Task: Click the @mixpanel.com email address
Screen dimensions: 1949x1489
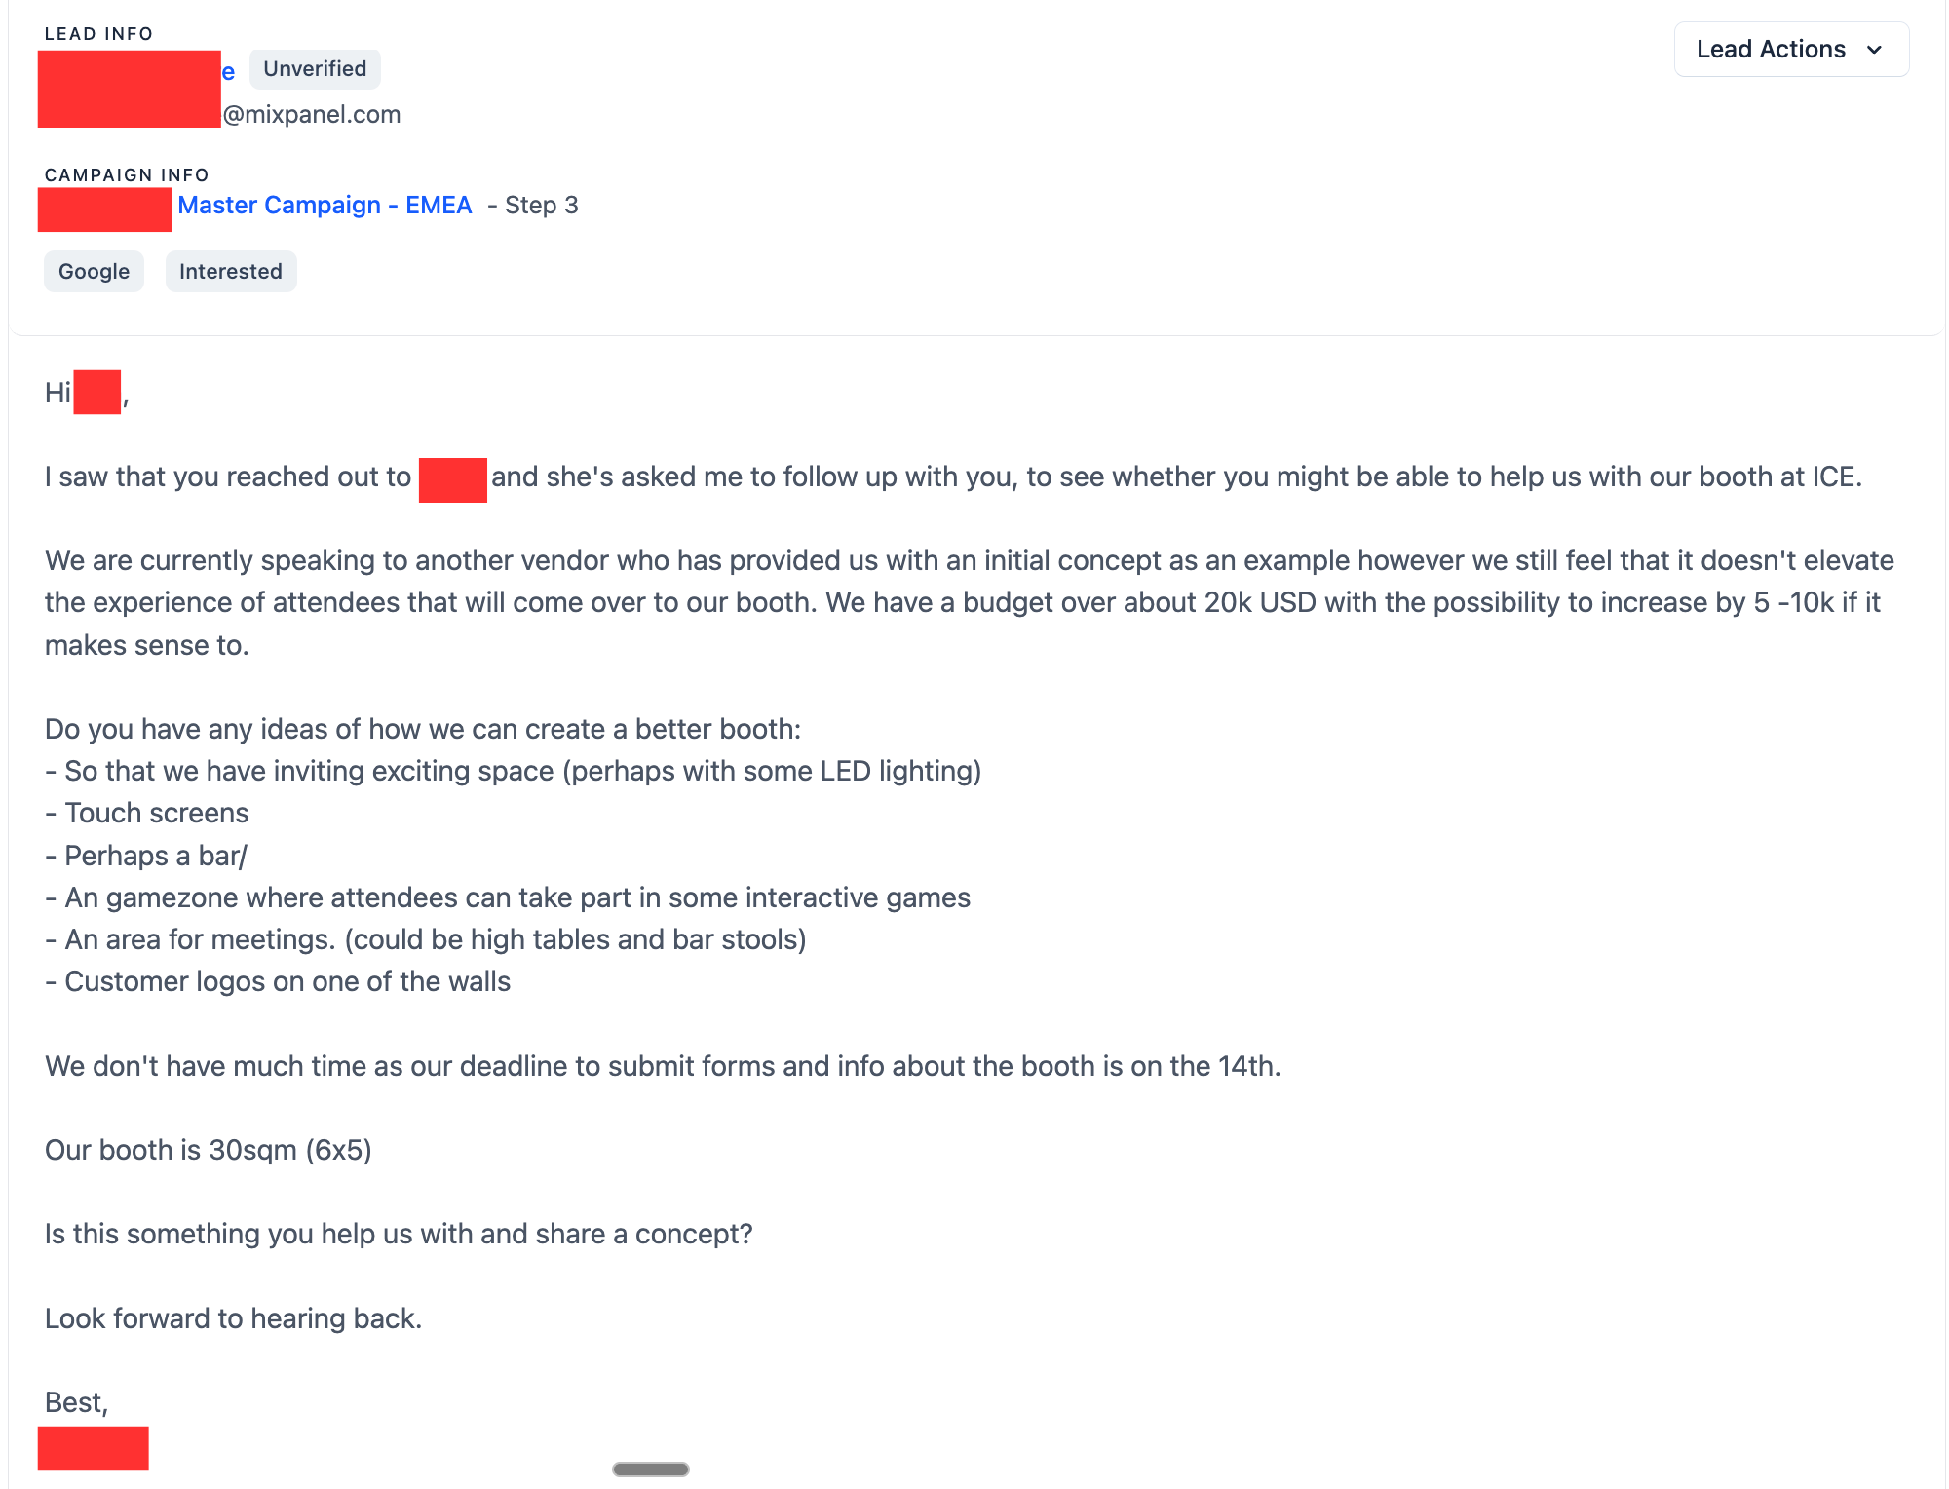Action: (x=312, y=115)
